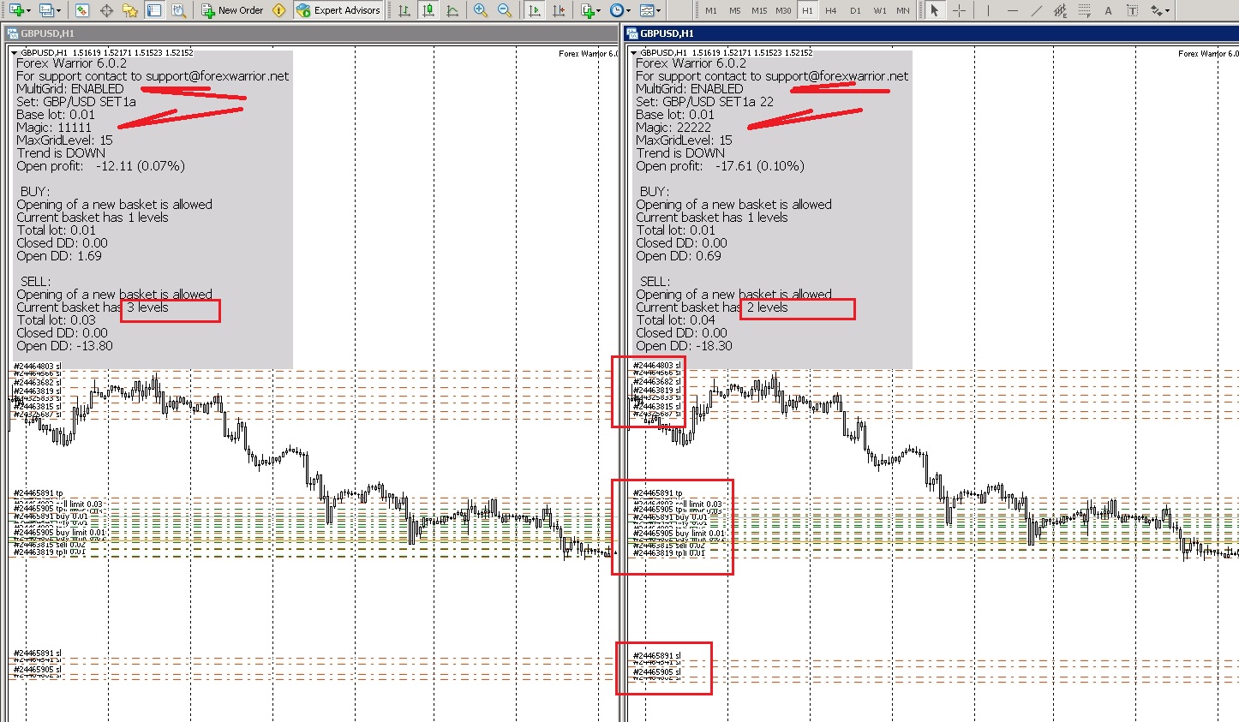
Task: Zoom out of the chart
Action: coord(504,10)
